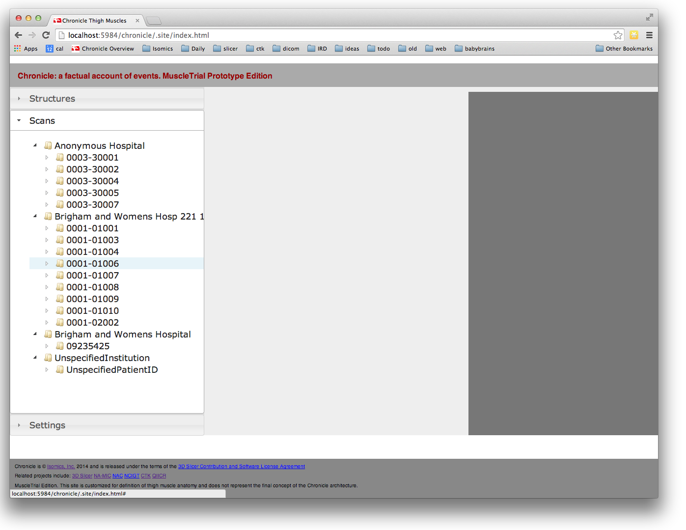
Task: Select patient 09235425 in the tree
Action: point(88,346)
